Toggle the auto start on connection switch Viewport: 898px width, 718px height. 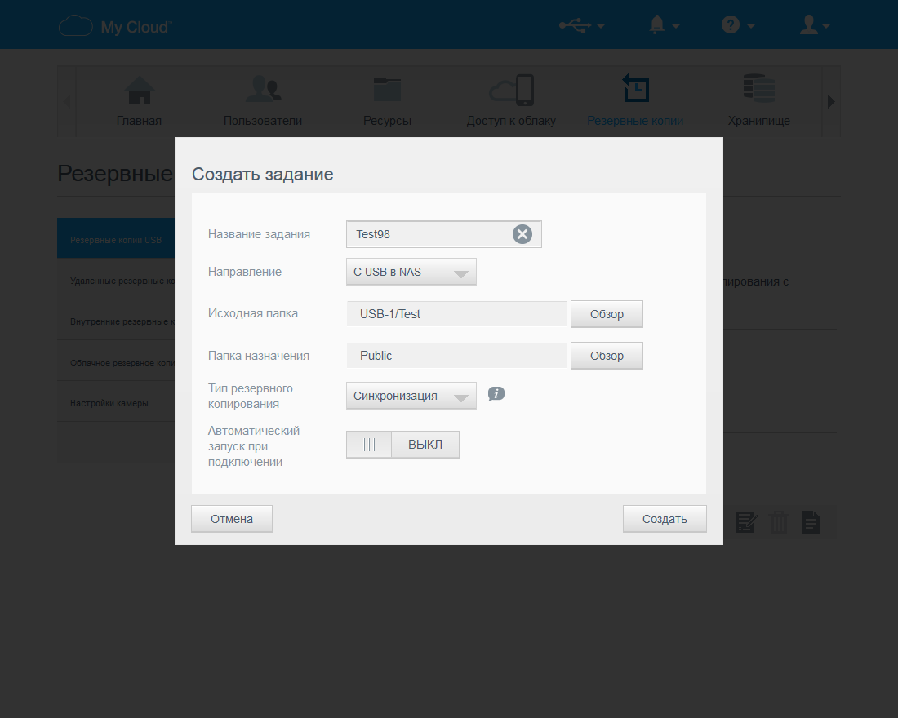tap(402, 445)
